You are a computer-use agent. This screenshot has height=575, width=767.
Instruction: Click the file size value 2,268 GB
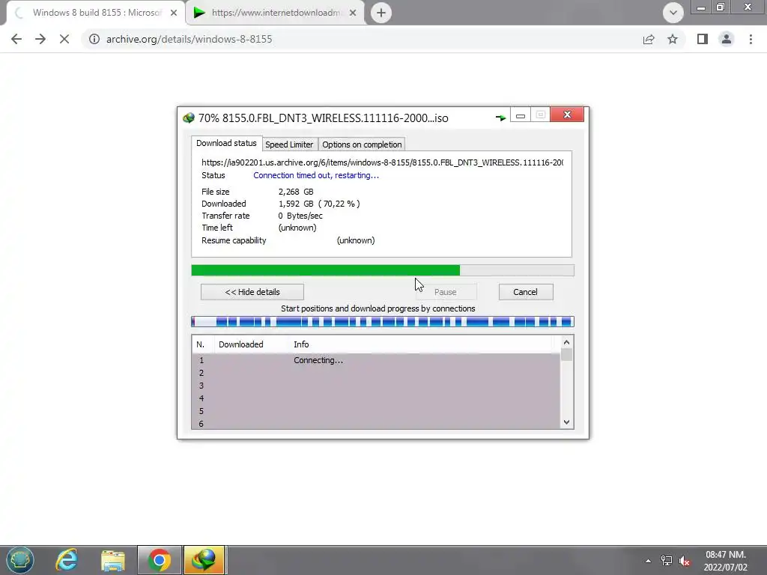(x=296, y=192)
